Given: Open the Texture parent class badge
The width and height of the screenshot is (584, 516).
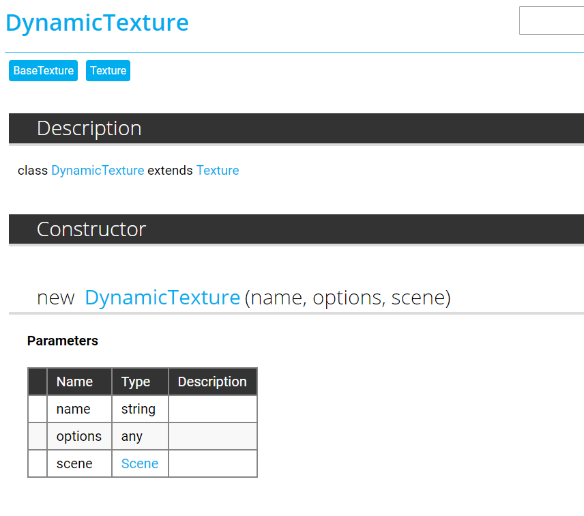Looking at the screenshot, I should click(x=108, y=71).
